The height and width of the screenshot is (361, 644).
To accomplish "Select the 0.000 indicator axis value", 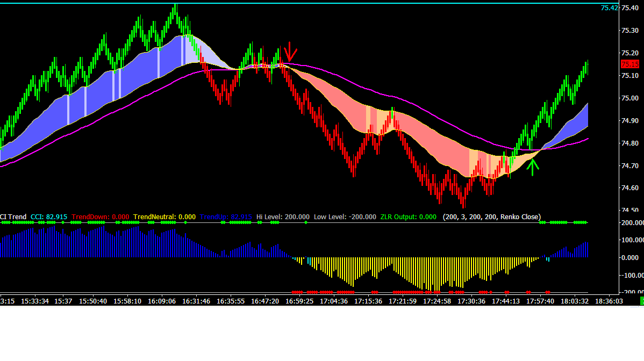I will (630, 258).
